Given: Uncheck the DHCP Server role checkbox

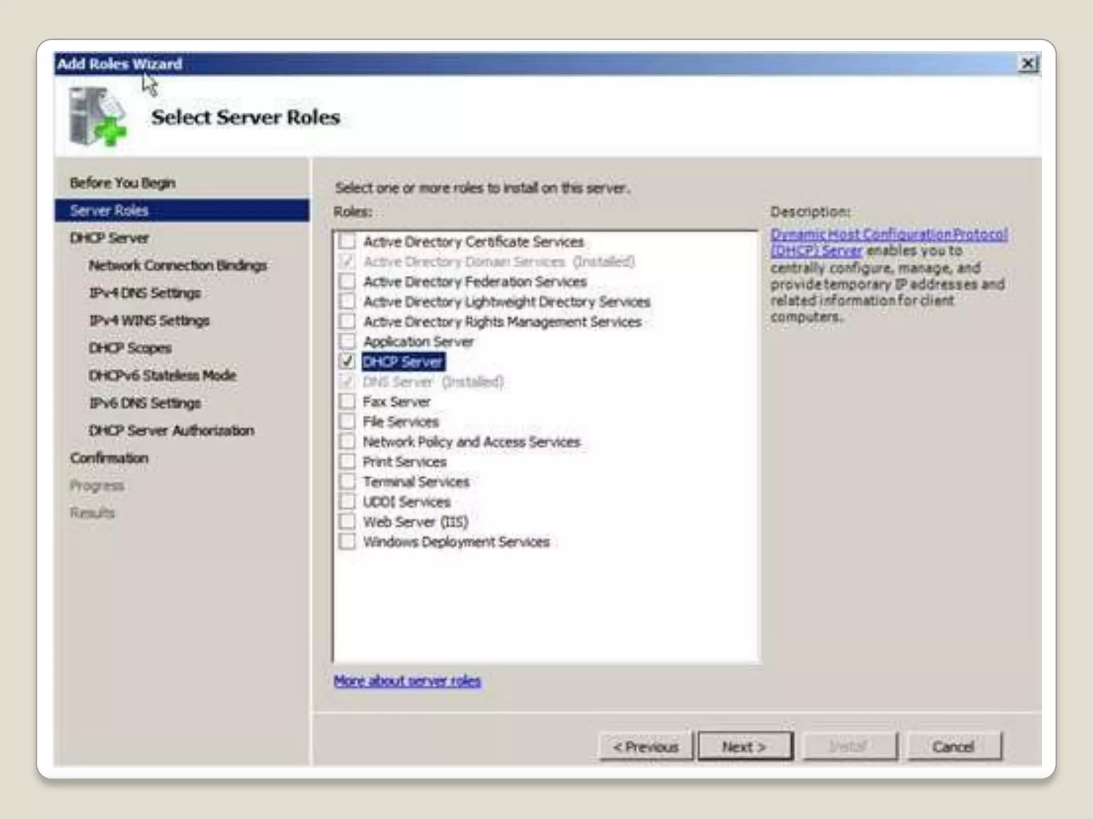Looking at the screenshot, I should (347, 362).
